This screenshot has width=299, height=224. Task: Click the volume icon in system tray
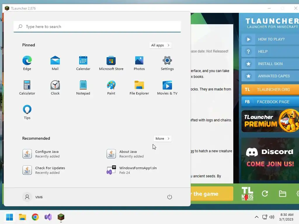272,217
